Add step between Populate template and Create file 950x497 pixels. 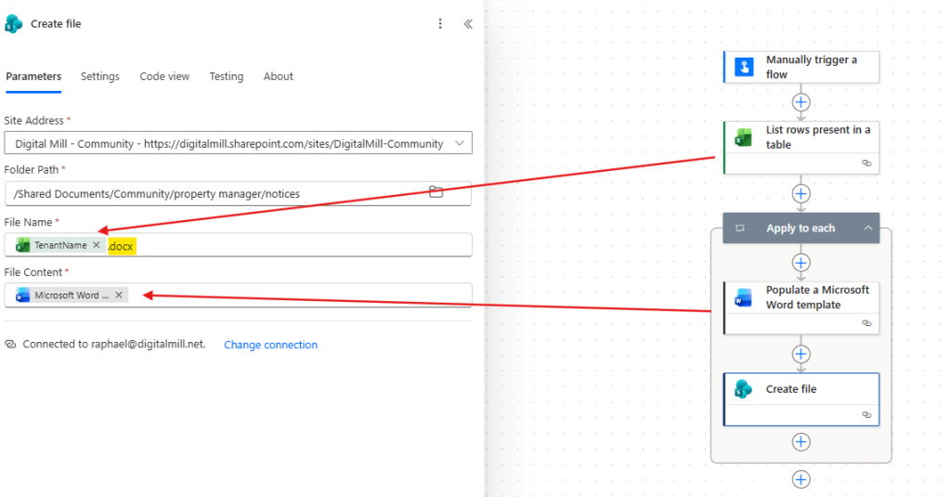[x=801, y=354]
